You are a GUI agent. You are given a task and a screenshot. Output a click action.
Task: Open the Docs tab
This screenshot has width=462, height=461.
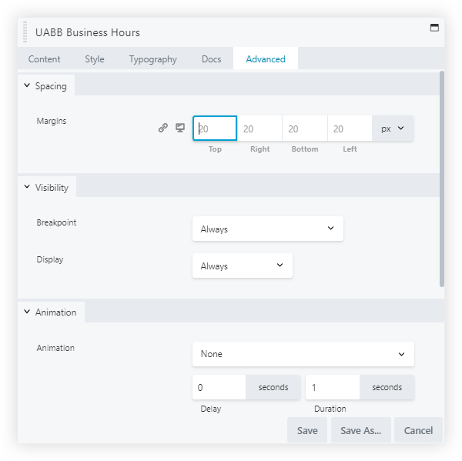pyautogui.click(x=211, y=59)
